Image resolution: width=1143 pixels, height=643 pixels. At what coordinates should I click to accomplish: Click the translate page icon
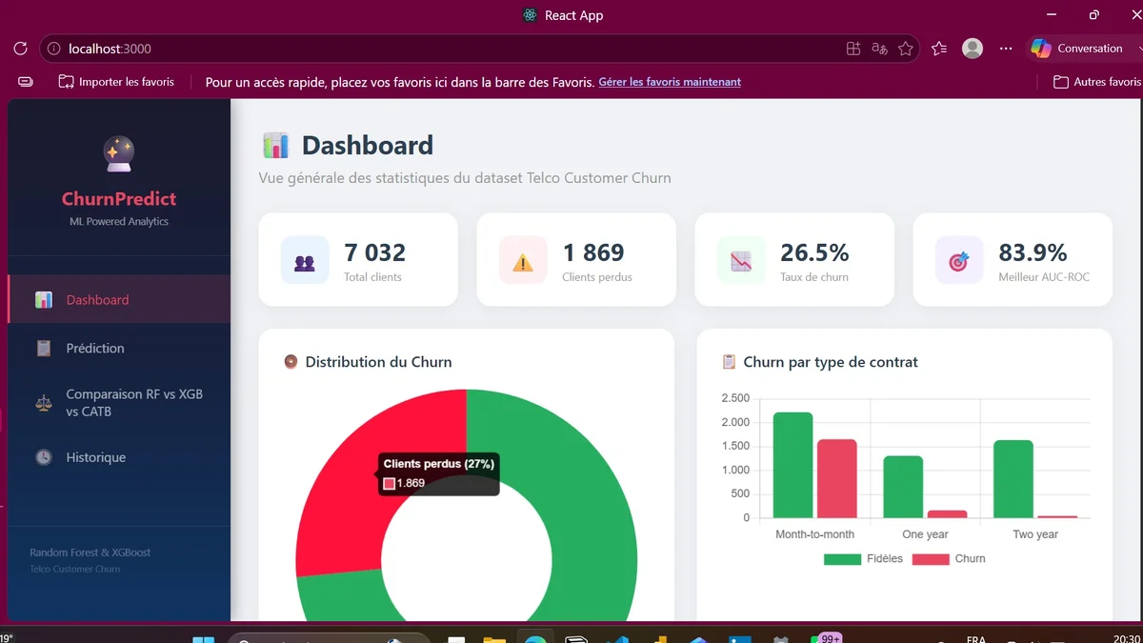click(879, 49)
